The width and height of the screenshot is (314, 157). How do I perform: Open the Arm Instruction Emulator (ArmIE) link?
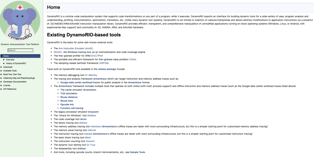(76, 48)
